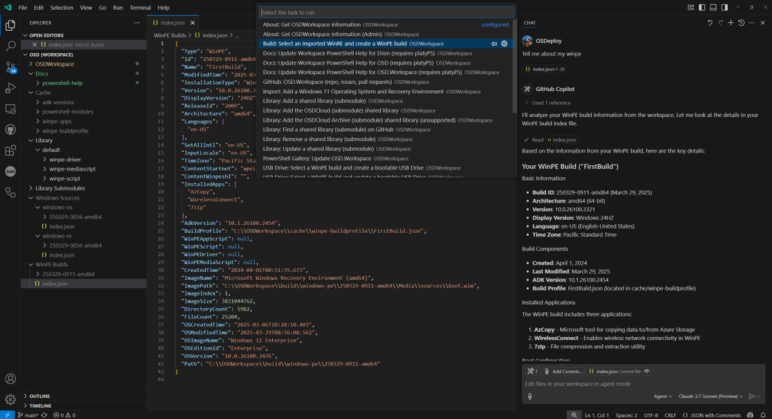Show chat history clock icon
772x419 pixels.
click(740, 22)
